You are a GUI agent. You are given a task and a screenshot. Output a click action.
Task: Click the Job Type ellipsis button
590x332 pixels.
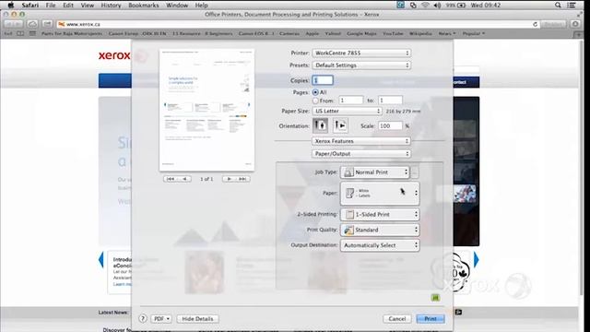(414, 172)
